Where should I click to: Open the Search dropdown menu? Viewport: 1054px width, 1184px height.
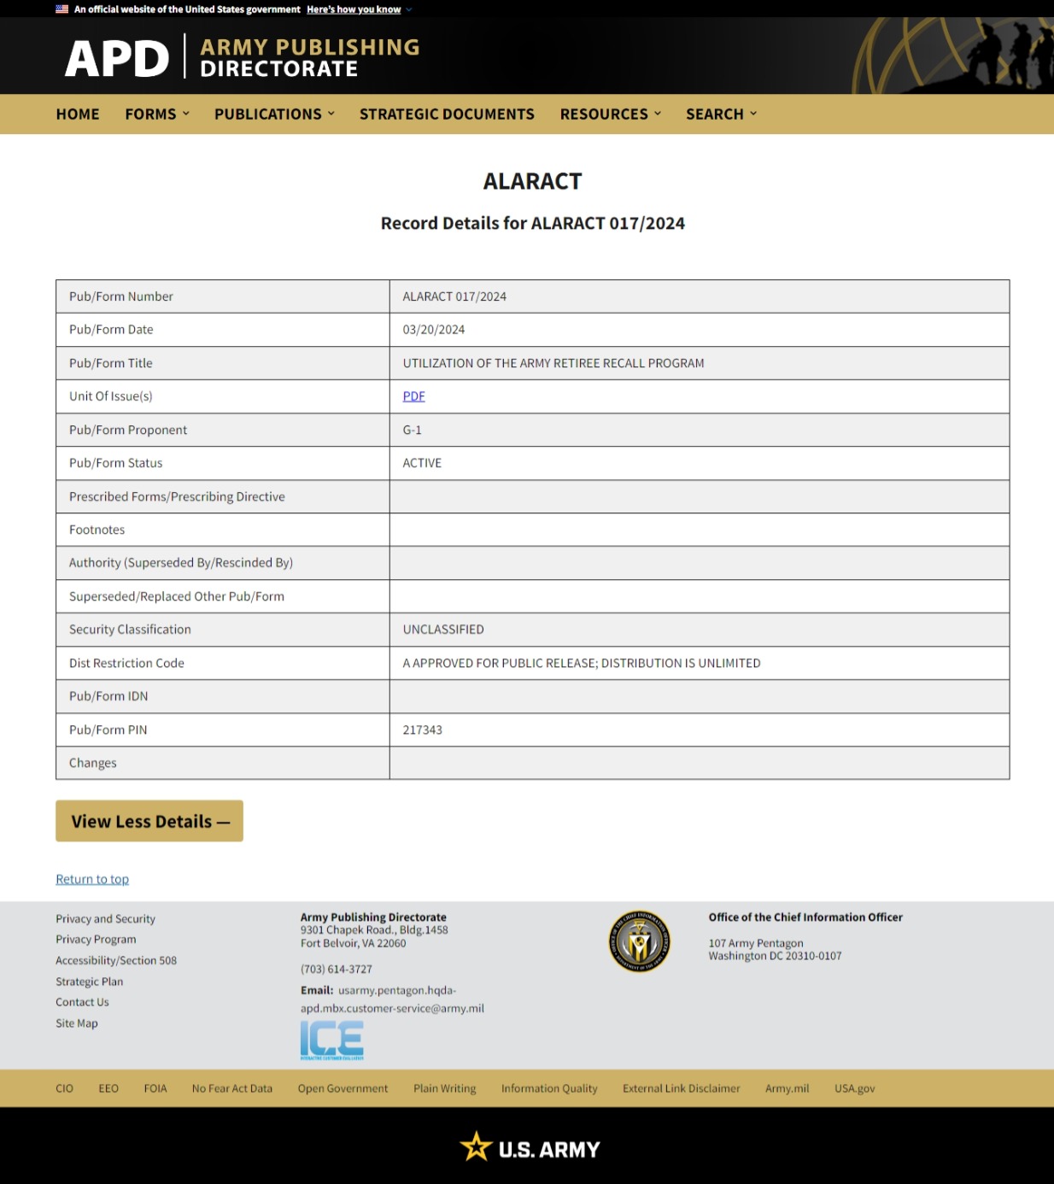coord(721,114)
